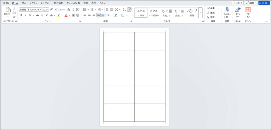272x130 pixels.
Task: Expand the numbered list dropdown arrow
Action: [95, 10]
